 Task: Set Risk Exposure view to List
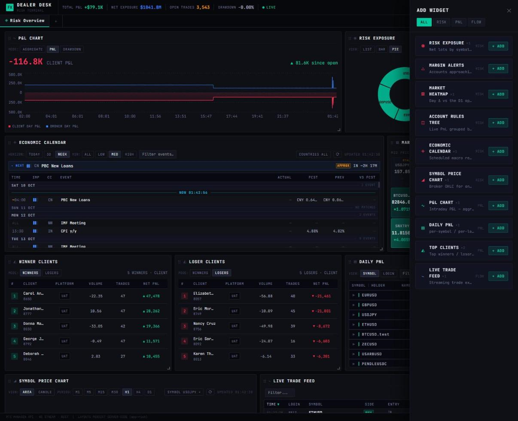pyautogui.click(x=367, y=49)
